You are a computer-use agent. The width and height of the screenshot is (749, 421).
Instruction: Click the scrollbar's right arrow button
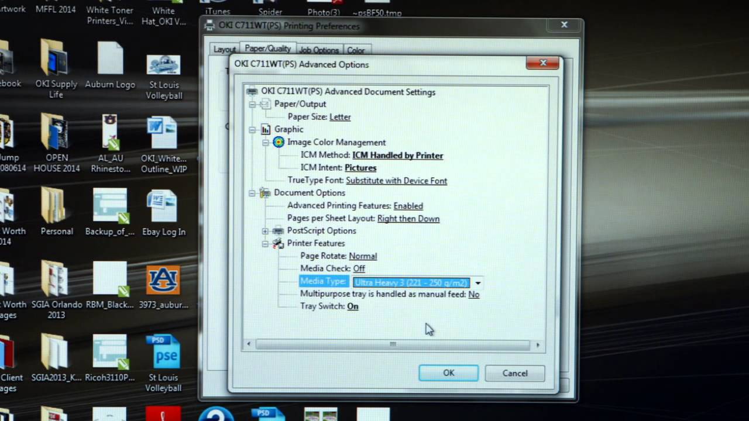(538, 345)
